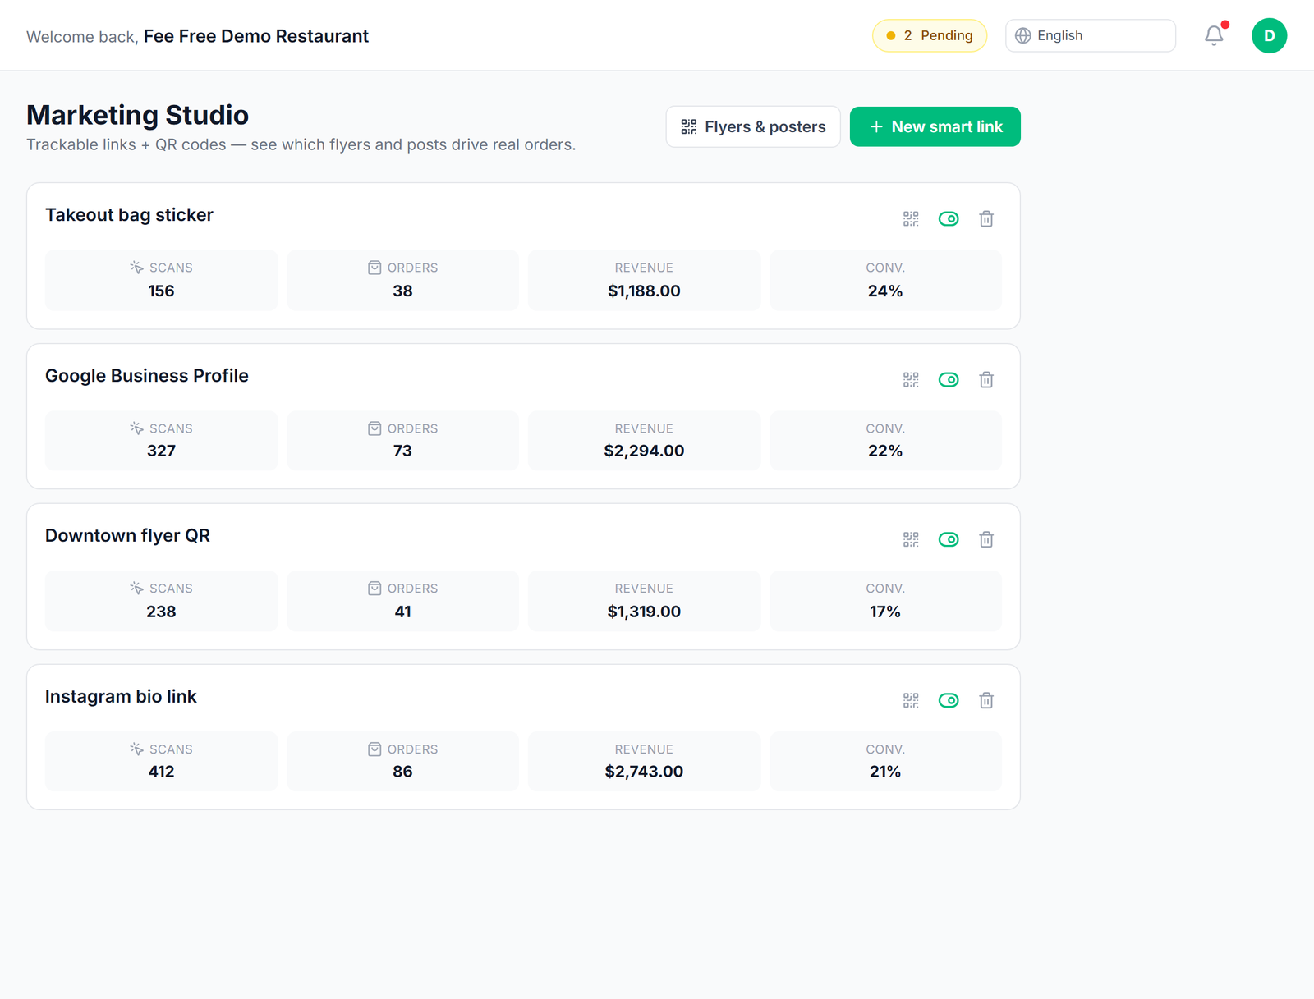Click the $2,294.00 revenue value
1314x999 pixels.
tap(644, 451)
